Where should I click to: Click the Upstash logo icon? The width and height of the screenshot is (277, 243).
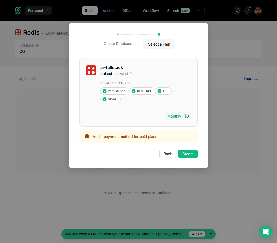pyautogui.click(x=18, y=11)
